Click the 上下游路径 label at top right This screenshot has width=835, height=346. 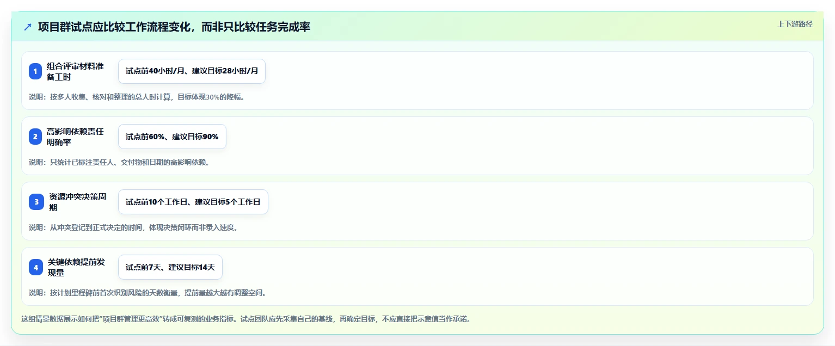(x=795, y=24)
